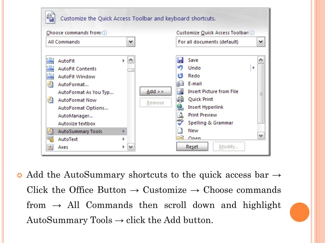Click the New document icon
This screenshot has width=325, height=243.
tap(180, 131)
